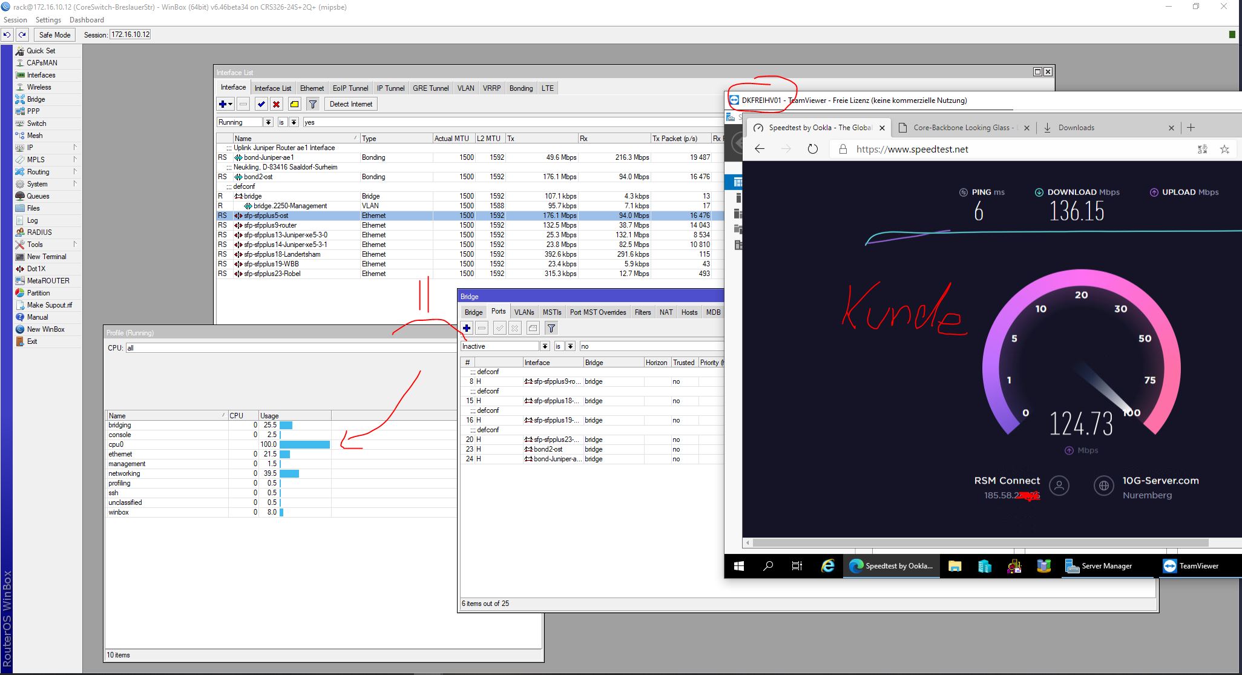Open the MetaROUTER sidebar entry
This screenshot has width=1242, height=675.
pyautogui.click(x=47, y=281)
